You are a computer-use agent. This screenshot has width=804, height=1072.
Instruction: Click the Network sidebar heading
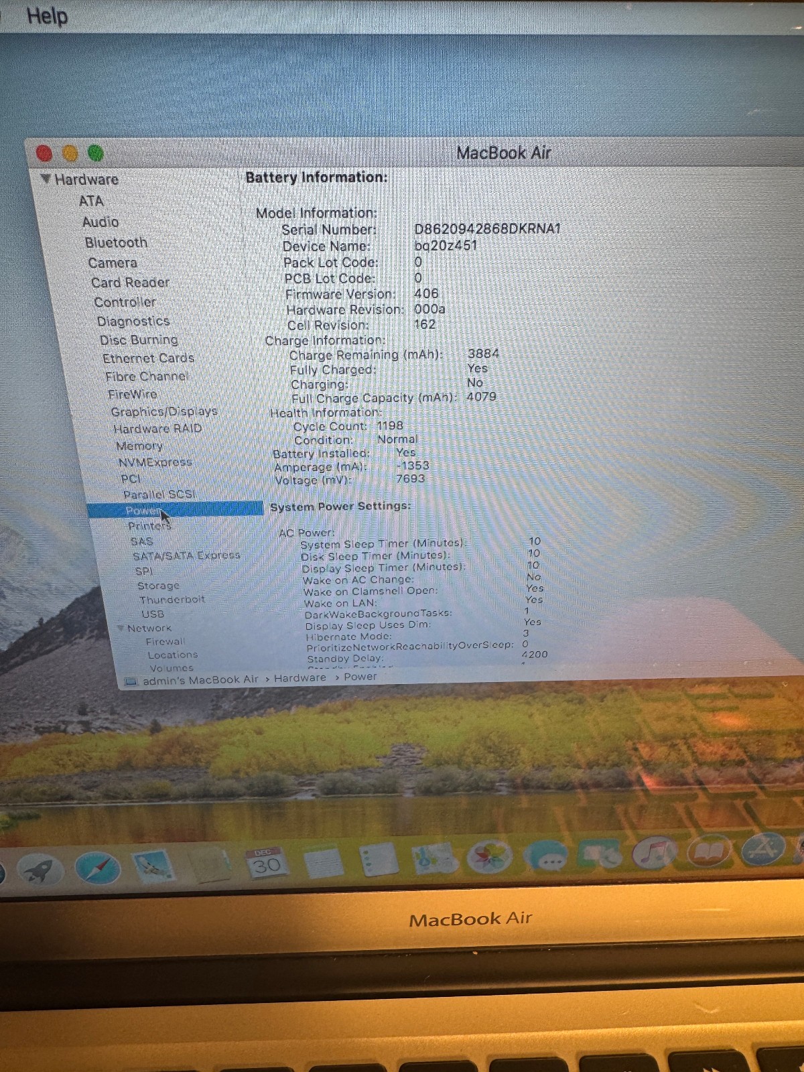click(149, 628)
